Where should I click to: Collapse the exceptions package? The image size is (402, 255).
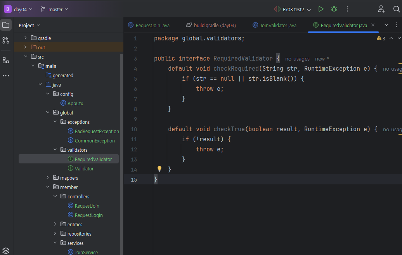(x=55, y=122)
